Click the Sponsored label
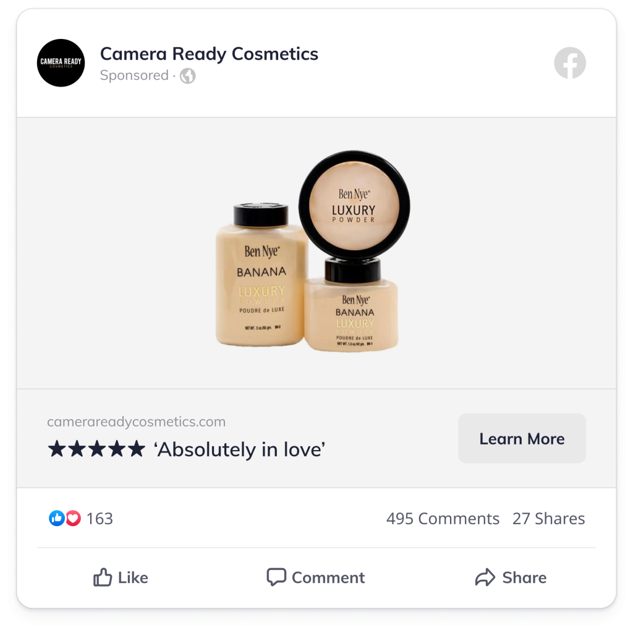Screen dimensions: 633x633 134,75
